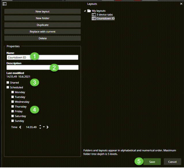The height and width of the screenshot is (168, 184).
Task: Click the previous time arrow
Action: click(20, 127)
